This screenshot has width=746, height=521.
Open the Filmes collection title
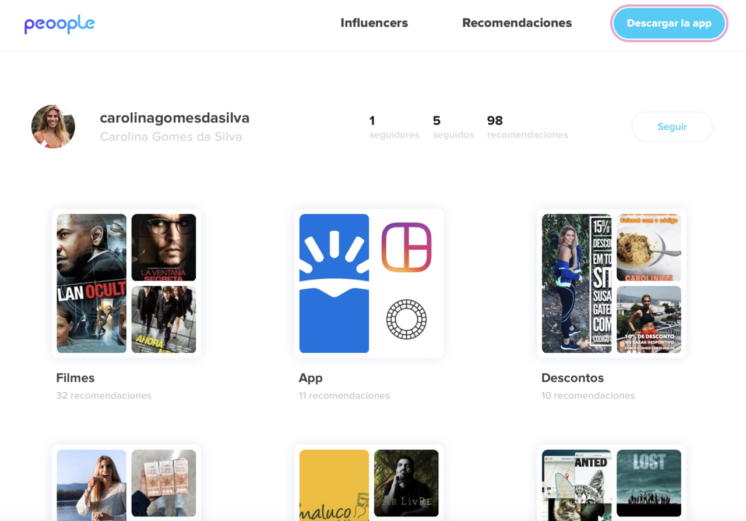pos(75,378)
